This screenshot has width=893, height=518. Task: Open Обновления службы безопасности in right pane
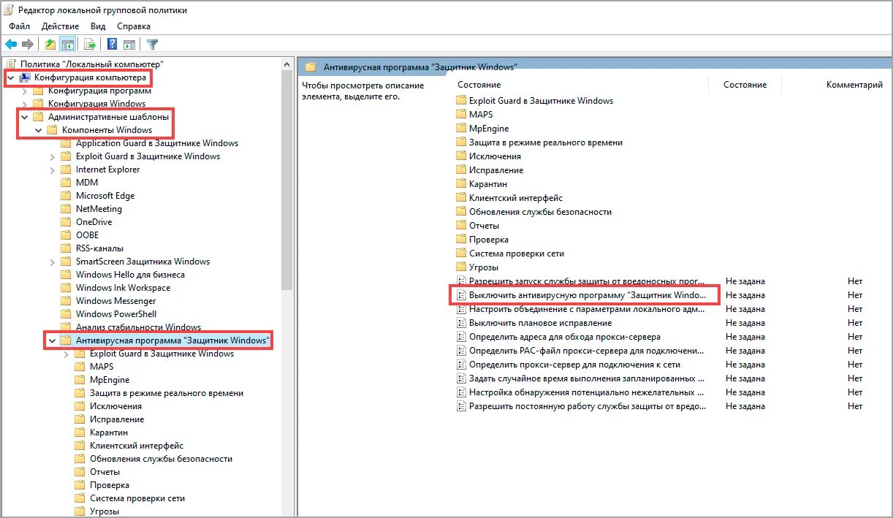(x=540, y=212)
